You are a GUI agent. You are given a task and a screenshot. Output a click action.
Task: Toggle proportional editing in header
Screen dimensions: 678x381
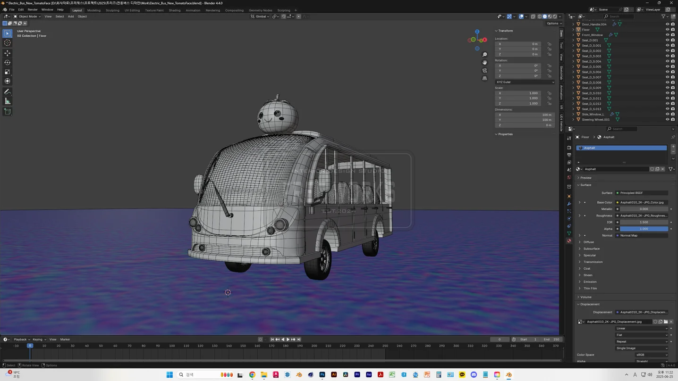coord(298,17)
